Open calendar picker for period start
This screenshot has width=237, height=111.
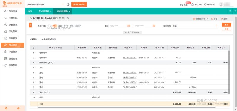pyautogui.click(x=129, y=26)
